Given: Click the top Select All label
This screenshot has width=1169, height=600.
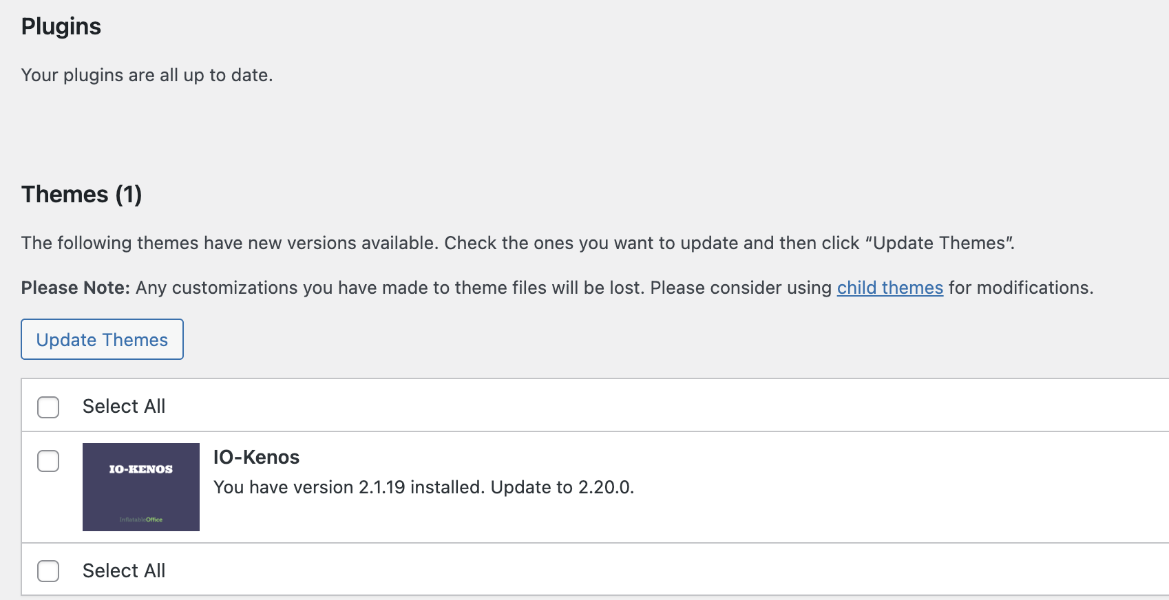Looking at the screenshot, I should (x=124, y=407).
